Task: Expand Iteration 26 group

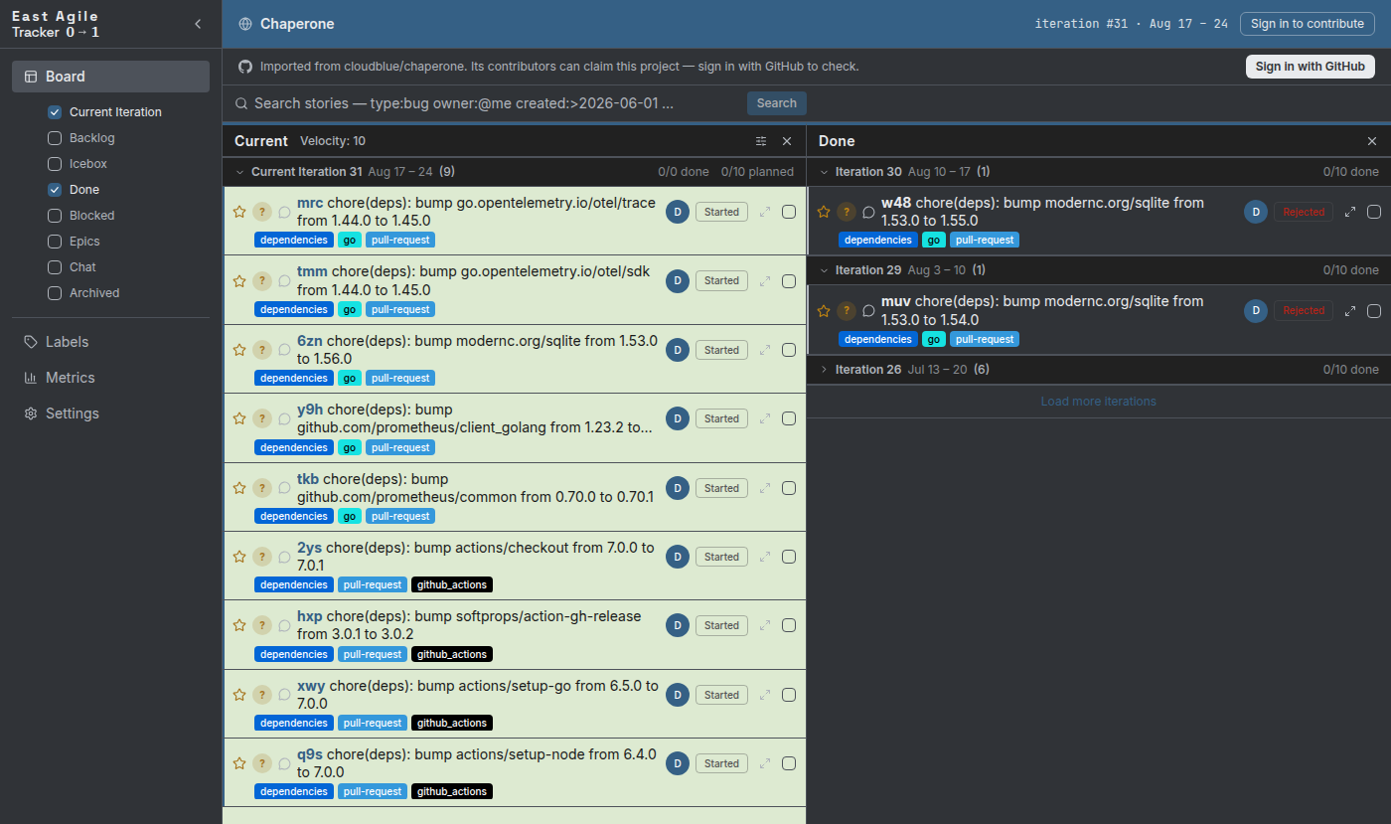Action: 824,370
